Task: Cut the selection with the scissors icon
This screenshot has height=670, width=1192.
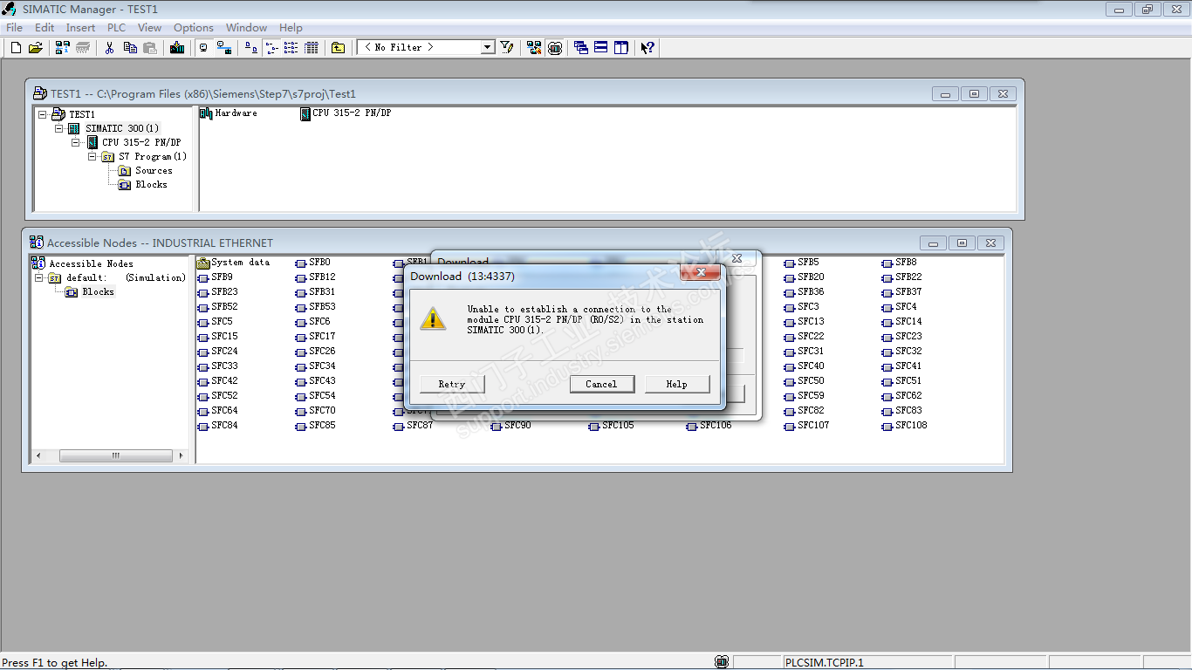Action: 110,48
